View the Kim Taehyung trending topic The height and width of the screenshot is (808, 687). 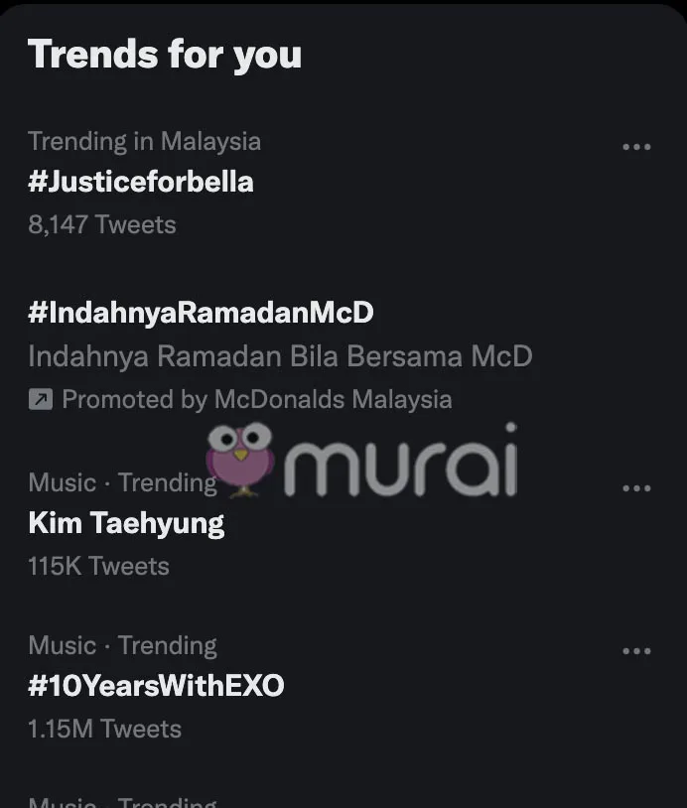[x=126, y=523]
